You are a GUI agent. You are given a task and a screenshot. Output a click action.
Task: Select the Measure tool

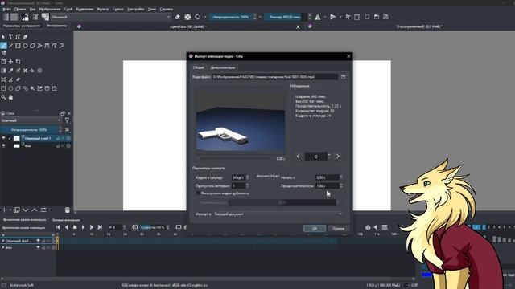click(x=10, y=79)
